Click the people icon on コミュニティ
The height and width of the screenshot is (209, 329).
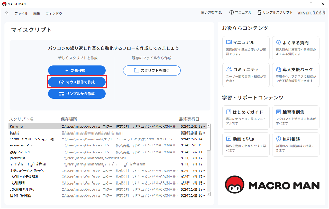[x=229, y=69]
